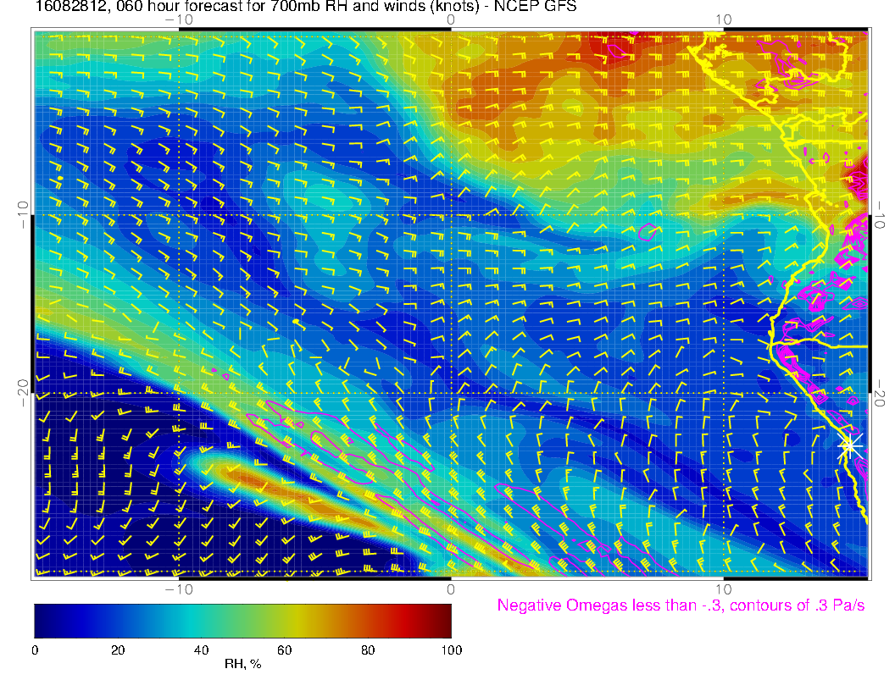
Task: Click the '-10' longitude label on bottom axis
Action: click(179, 589)
